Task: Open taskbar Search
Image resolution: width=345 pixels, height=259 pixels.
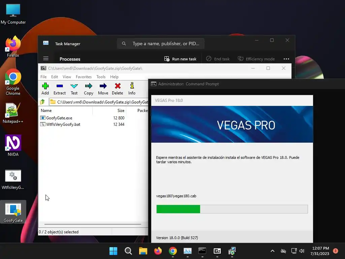Action: coord(128,251)
